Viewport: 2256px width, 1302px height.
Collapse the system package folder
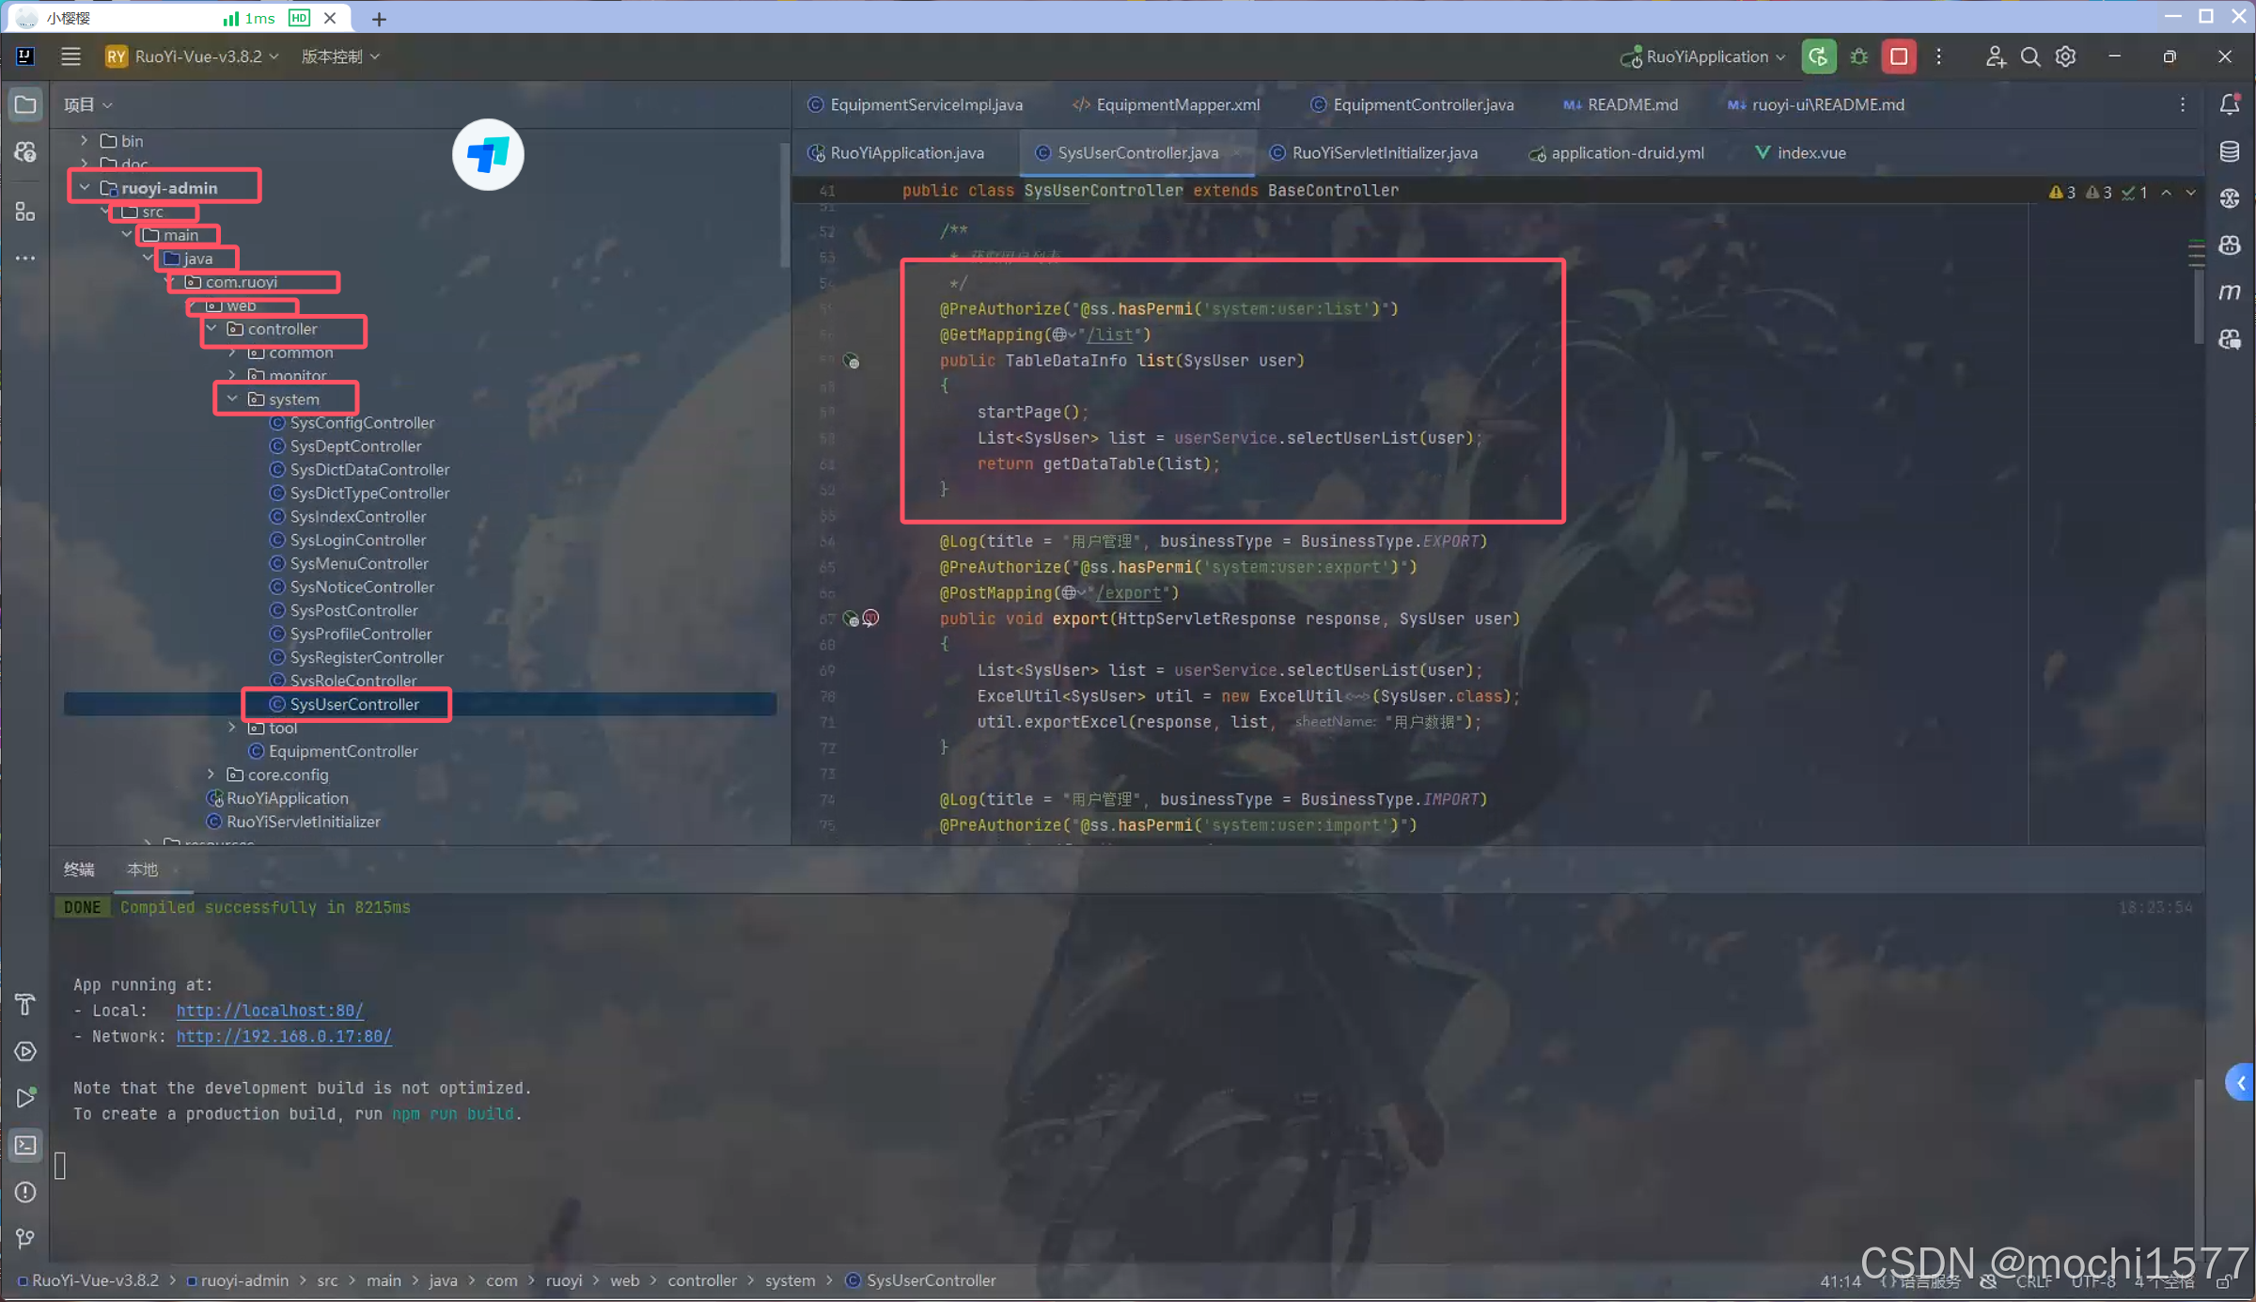(232, 399)
